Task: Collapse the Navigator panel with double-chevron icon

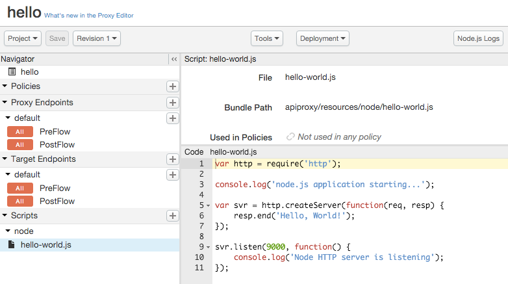Action: click(173, 59)
